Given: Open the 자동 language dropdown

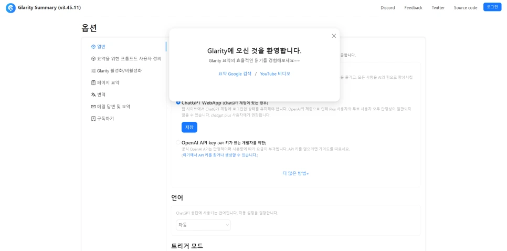Looking at the screenshot, I should pyautogui.click(x=204, y=225).
